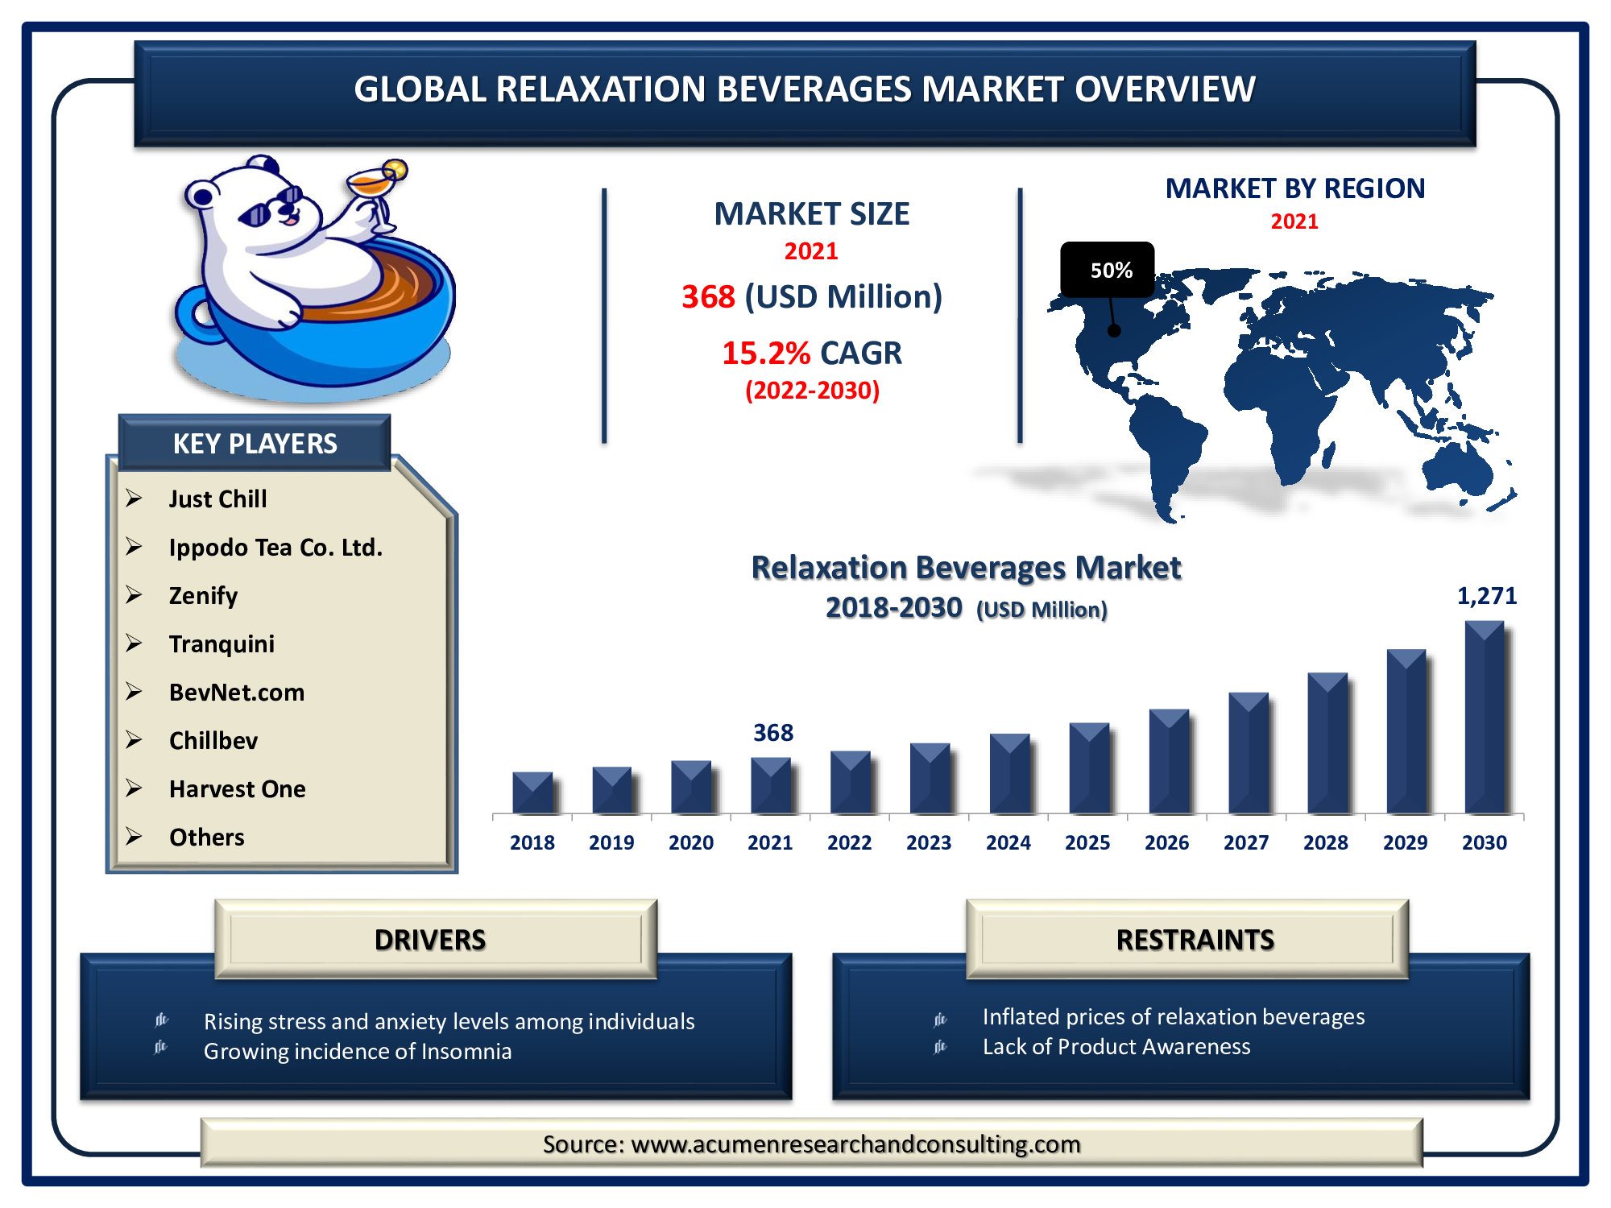
Task: Select the 2023 bar in chart
Action: pos(930,778)
